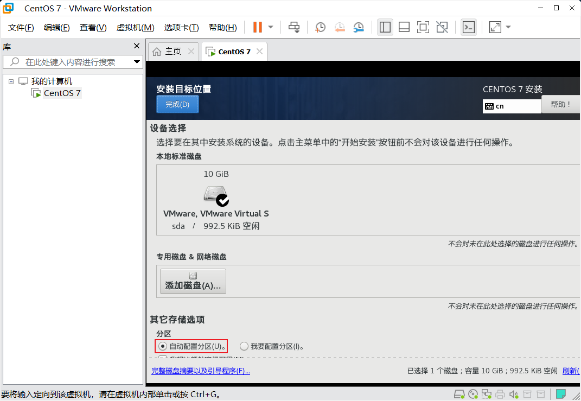This screenshot has width=581, height=401.
Task: Open console view toolbar icon
Action: point(469,27)
